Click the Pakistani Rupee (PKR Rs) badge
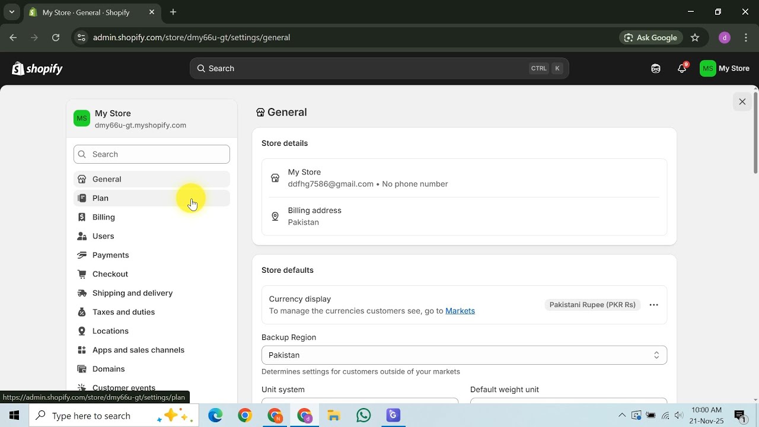 click(x=592, y=305)
